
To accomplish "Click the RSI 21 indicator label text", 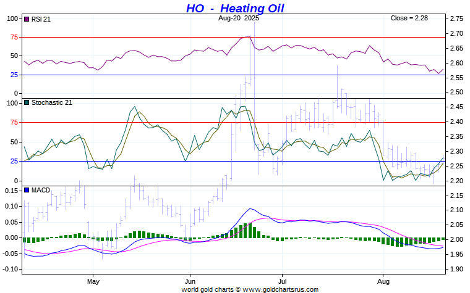I will [x=42, y=19].
